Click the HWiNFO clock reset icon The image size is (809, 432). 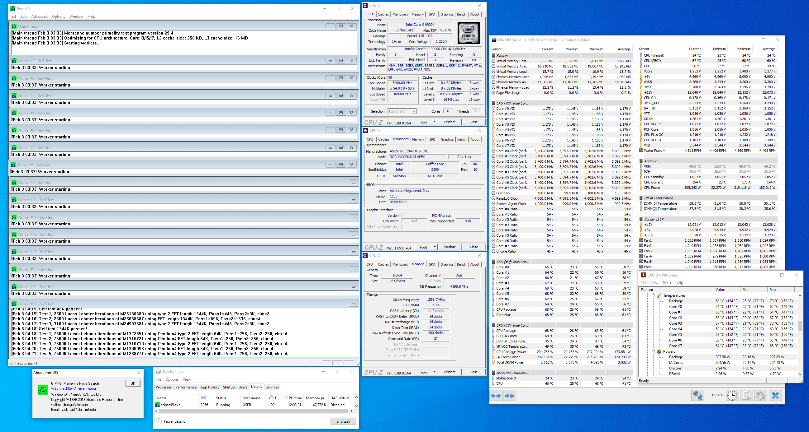(x=732, y=395)
